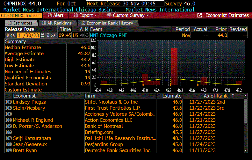Click the CHPMINDX Index field

click(21, 15)
